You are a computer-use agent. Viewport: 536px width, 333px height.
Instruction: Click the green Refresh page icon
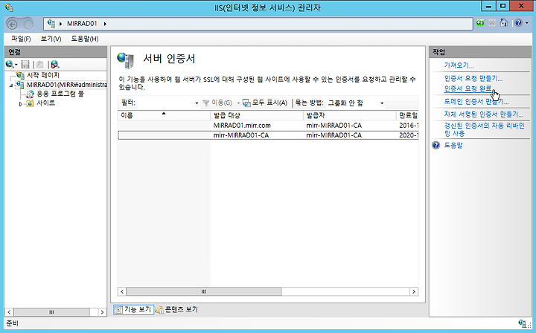coord(480,23)
